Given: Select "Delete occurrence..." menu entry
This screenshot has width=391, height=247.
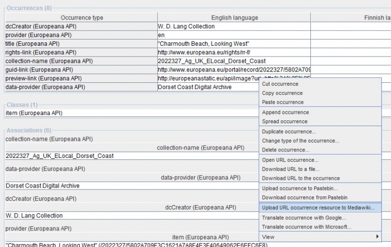Looking at the screenshot, I should click(x=285, y=150).
